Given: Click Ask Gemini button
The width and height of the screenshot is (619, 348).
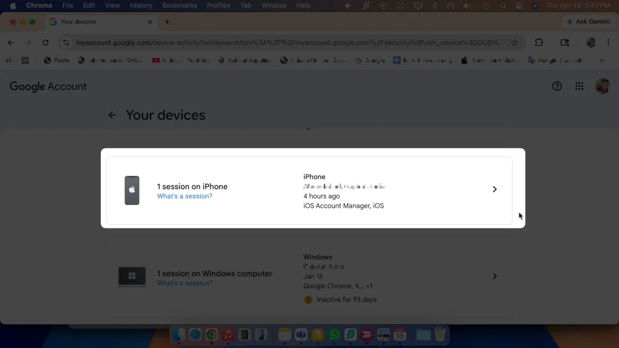Looking at the screenshot, I should (x=588, y=22).
